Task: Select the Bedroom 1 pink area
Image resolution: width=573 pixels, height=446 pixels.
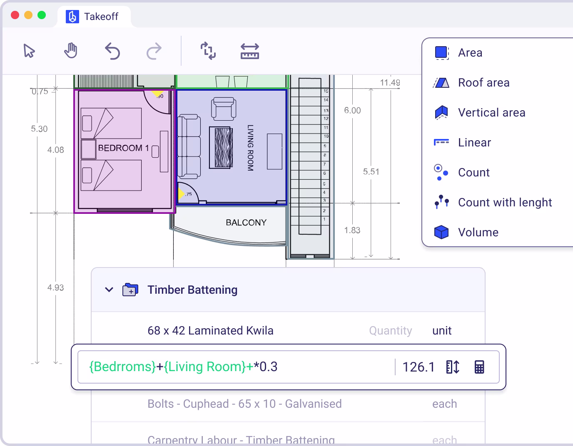Action: [124, 151]
